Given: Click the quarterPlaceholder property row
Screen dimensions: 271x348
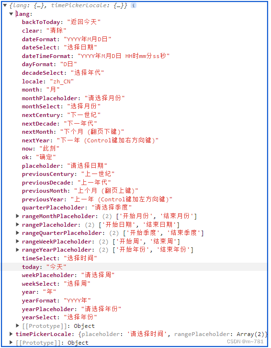Looking at the screenshot, I should tap(77, 208).
